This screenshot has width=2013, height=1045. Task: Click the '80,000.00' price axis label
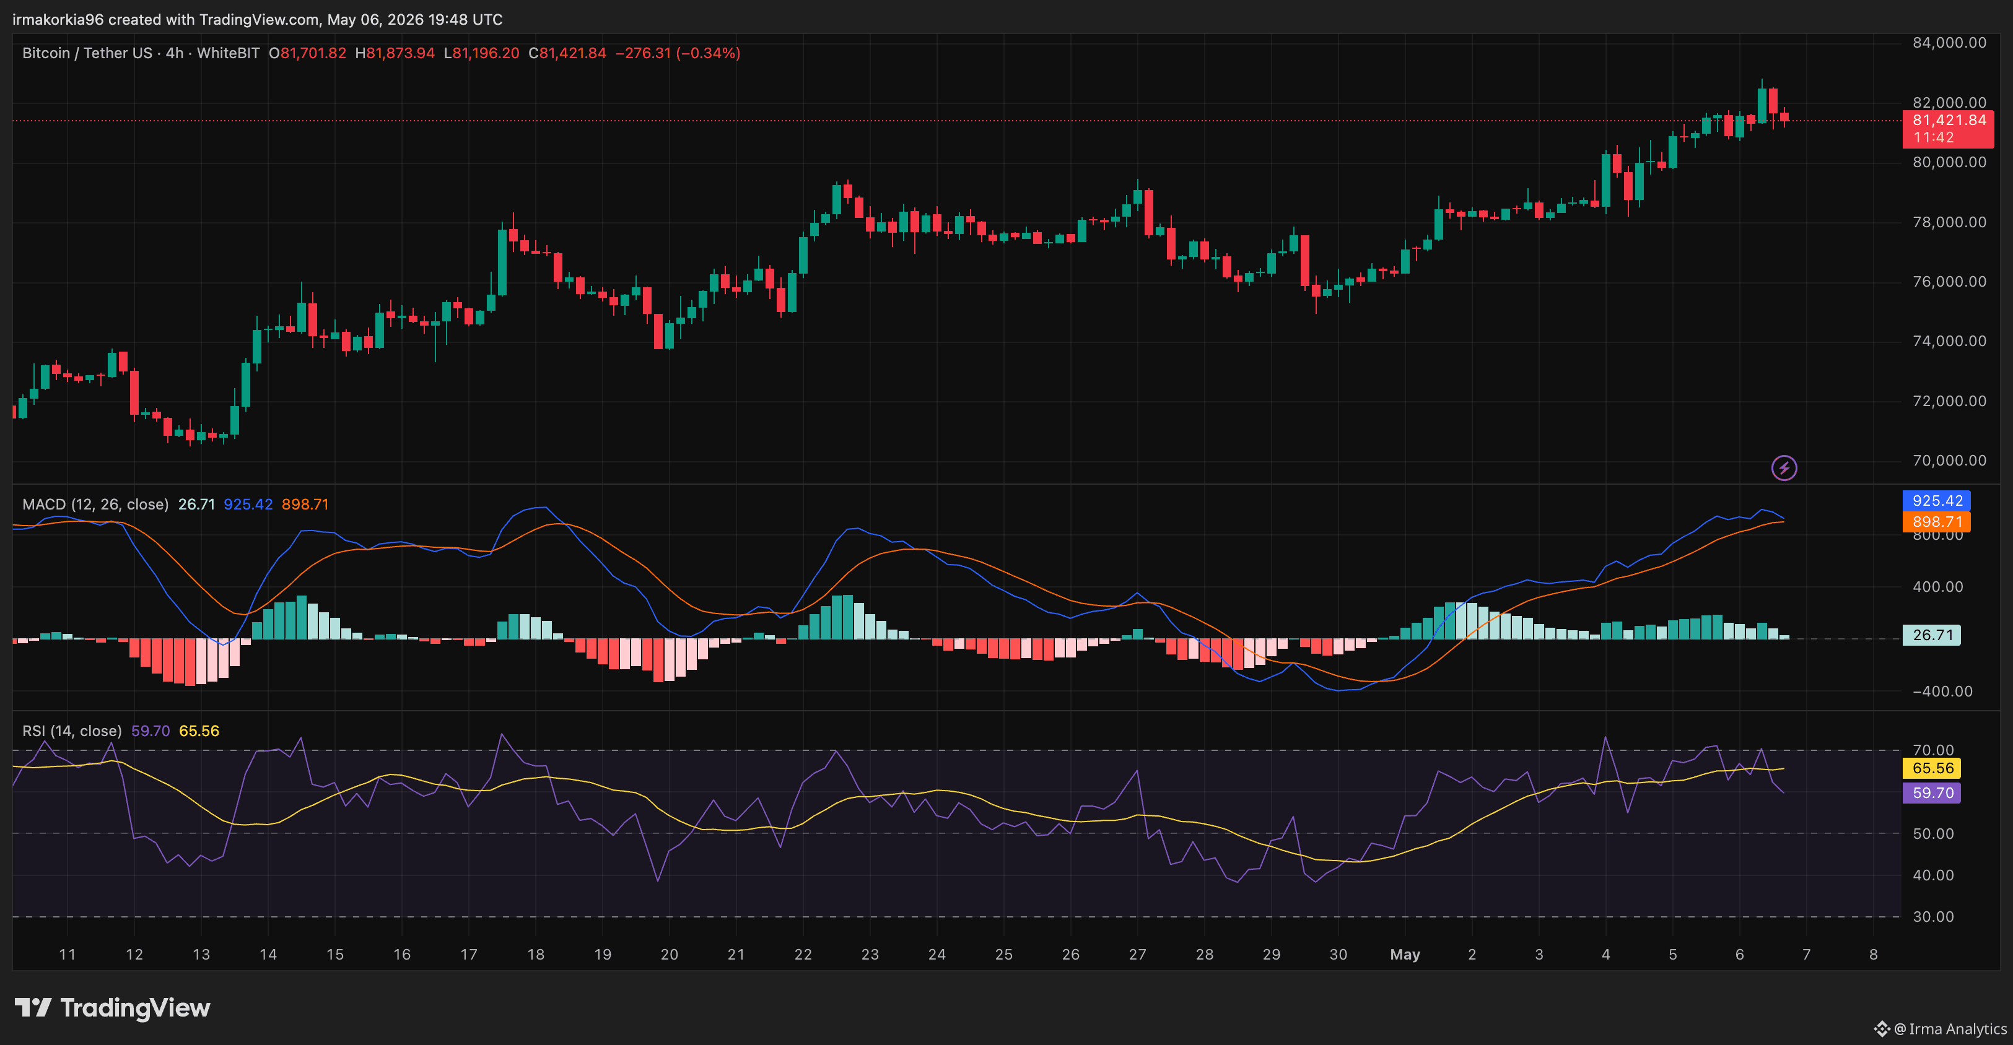[x=1949, y=162]
